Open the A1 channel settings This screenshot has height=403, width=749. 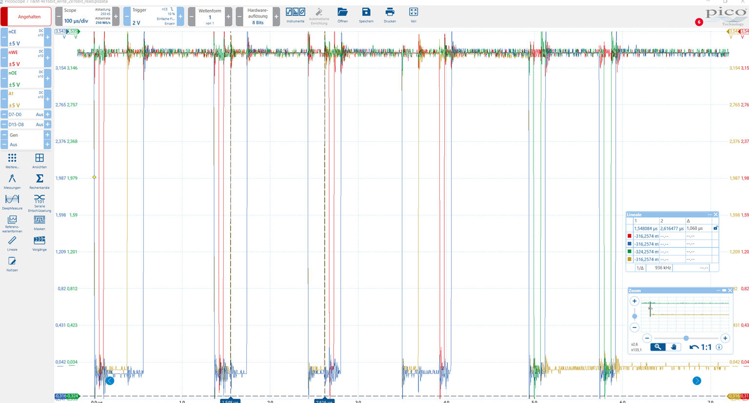(x=26, y=99)
